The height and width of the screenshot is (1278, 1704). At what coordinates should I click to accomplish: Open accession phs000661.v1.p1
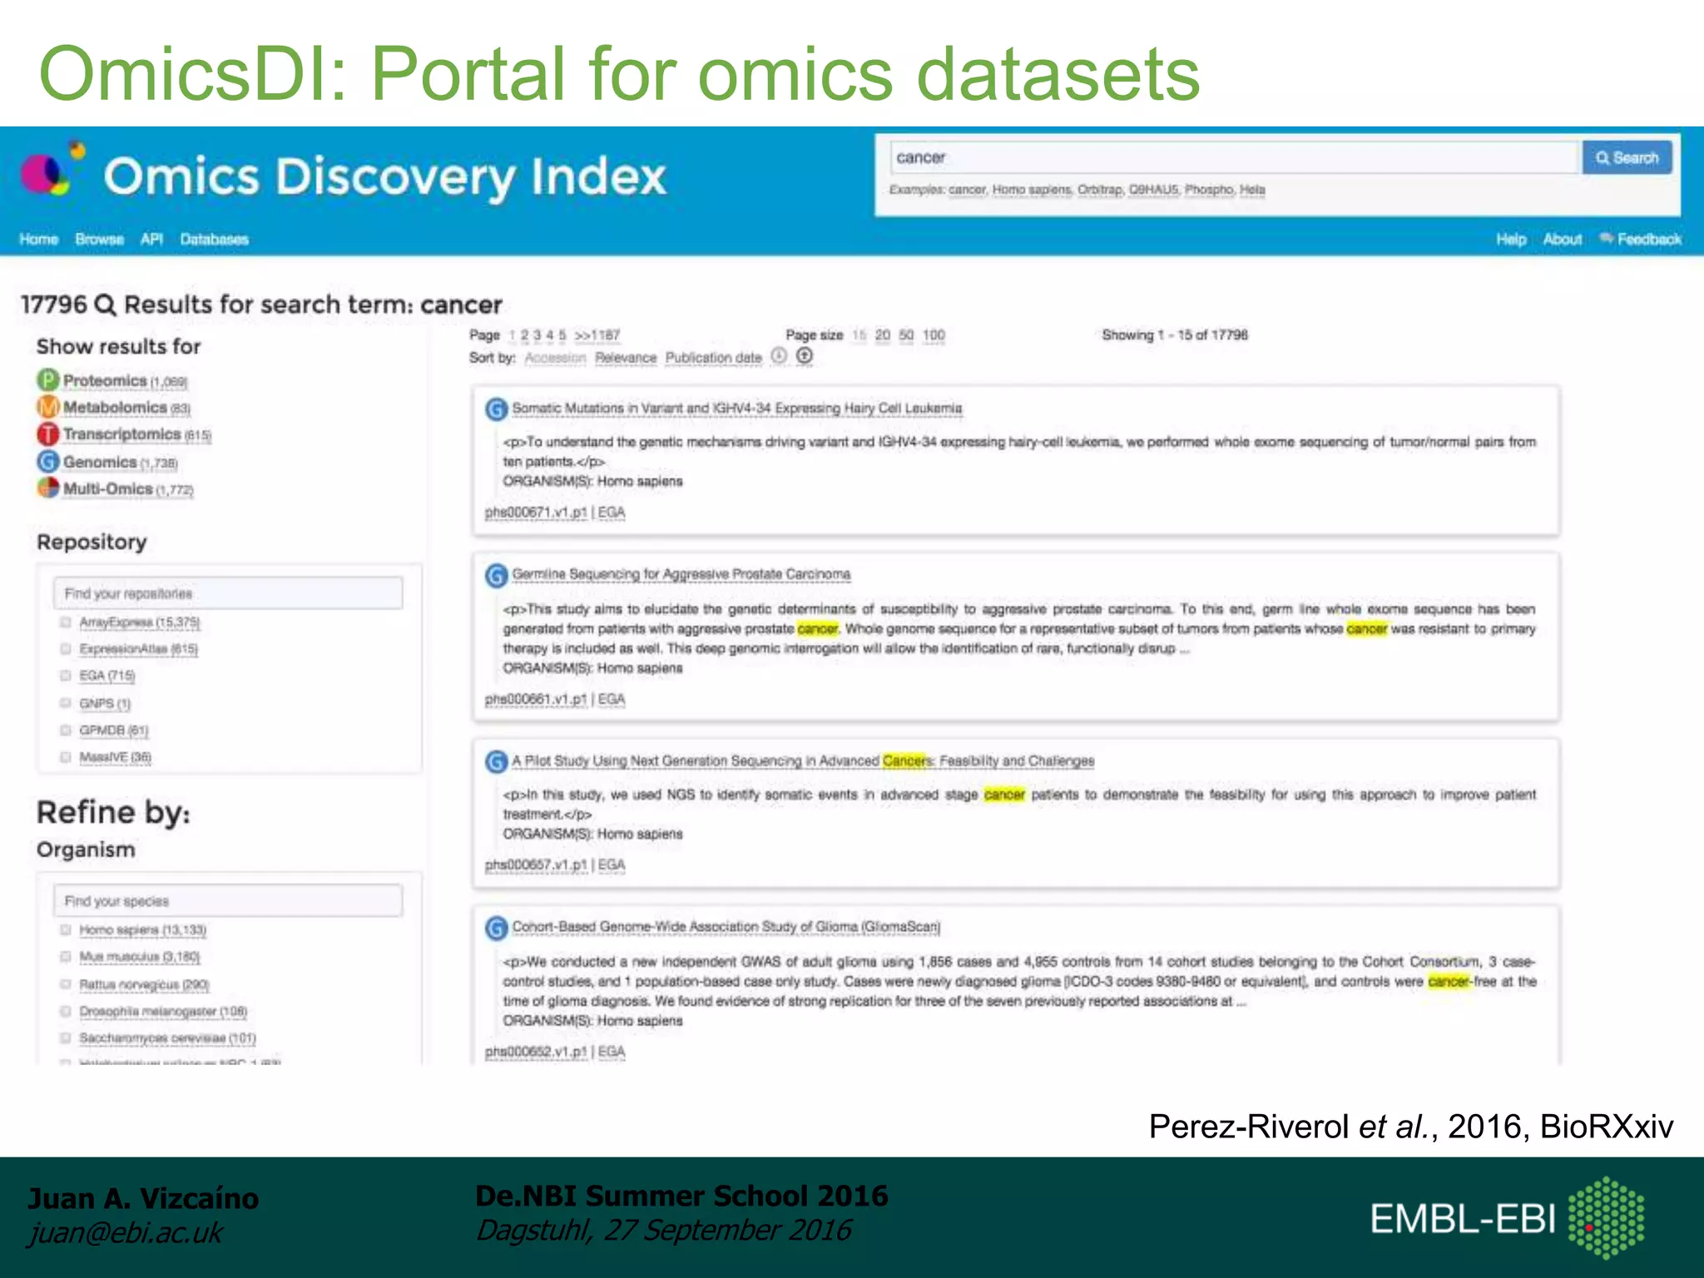tap(537, 699)
